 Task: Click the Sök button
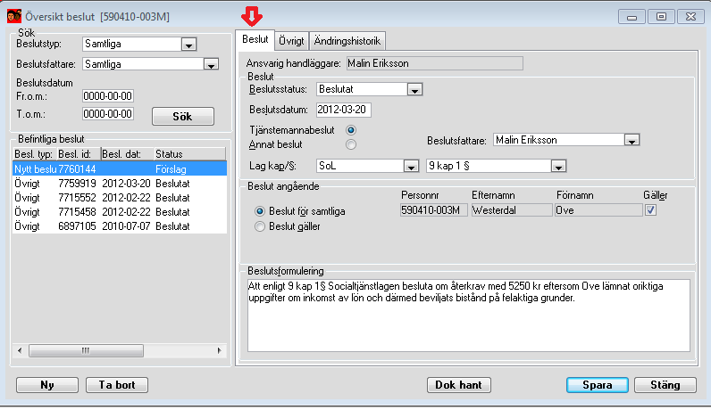point(183,116)
